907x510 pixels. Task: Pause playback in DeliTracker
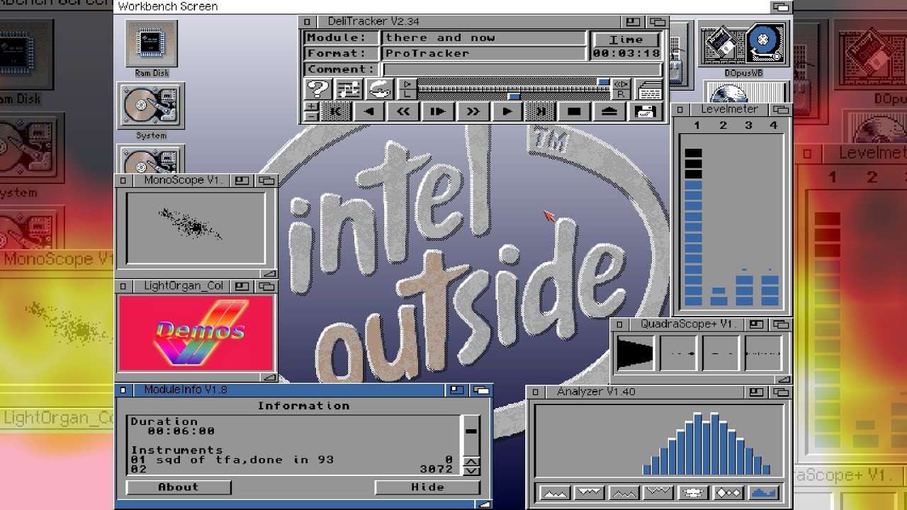pos(437,111)
